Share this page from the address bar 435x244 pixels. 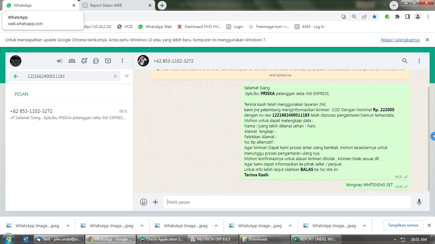364,17
